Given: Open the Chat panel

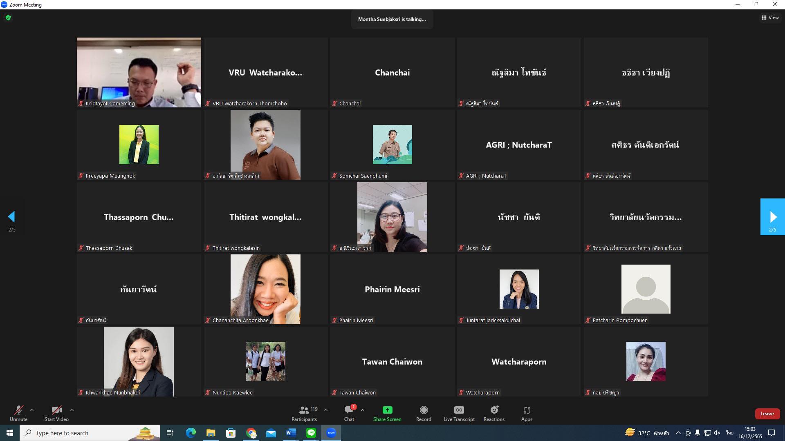Looking at the screenshot, I should coord(349,413).
